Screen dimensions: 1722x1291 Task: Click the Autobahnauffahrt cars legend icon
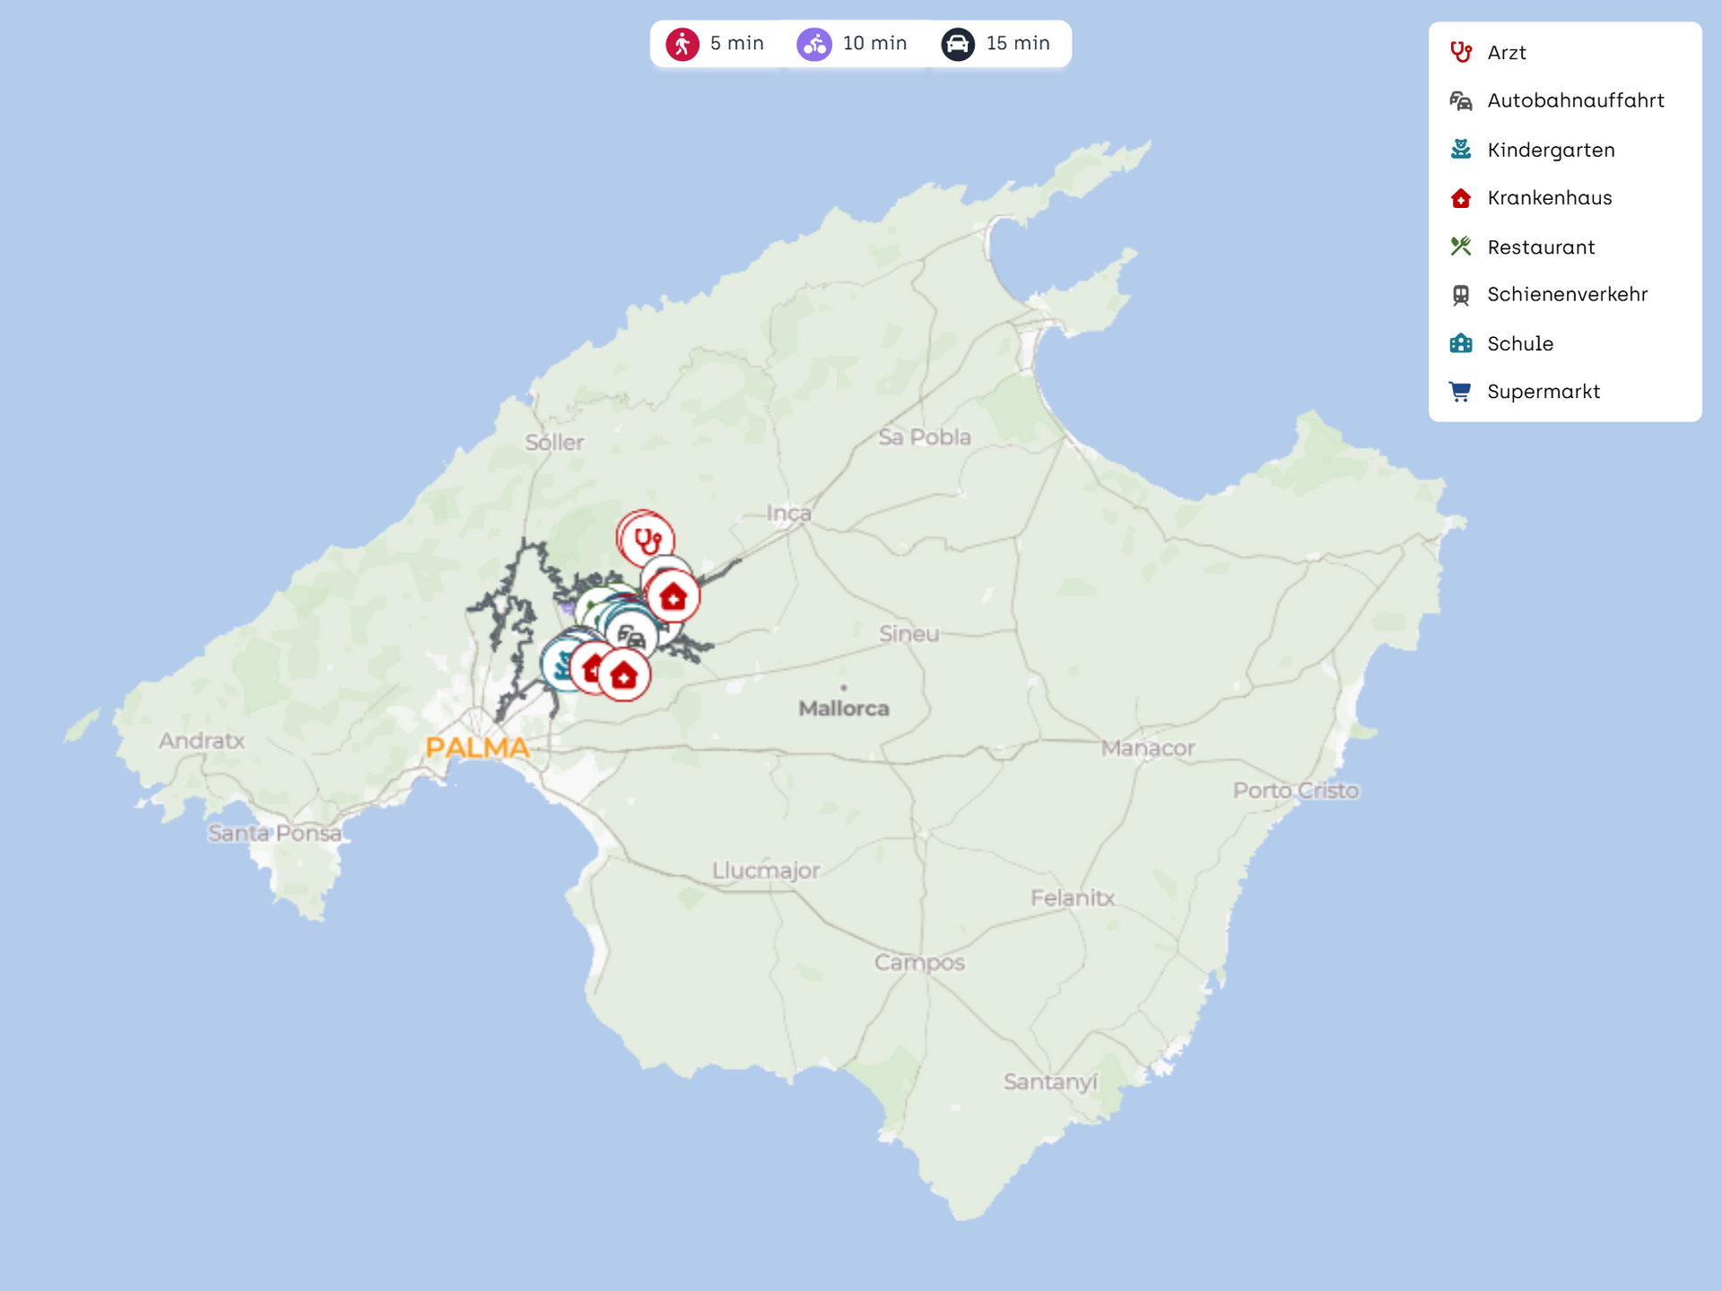tap(1461, 100)
